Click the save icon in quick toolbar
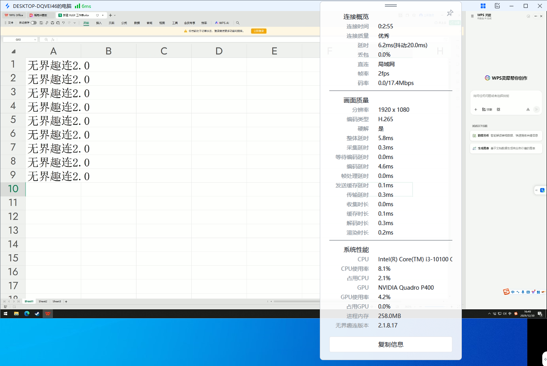 tap(41, 23)
